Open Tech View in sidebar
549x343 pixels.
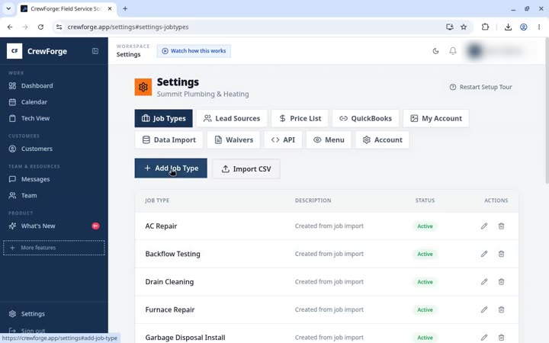[x=54, y=118]
